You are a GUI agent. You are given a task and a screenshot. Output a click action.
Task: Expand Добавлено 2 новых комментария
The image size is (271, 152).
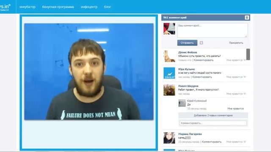tap(213, 115)
